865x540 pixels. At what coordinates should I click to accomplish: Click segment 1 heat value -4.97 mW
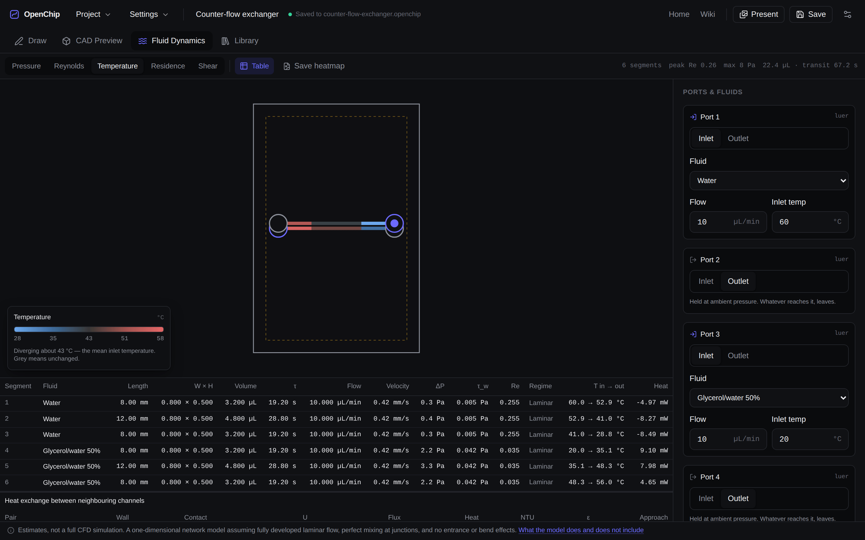(x=652, y=403)
